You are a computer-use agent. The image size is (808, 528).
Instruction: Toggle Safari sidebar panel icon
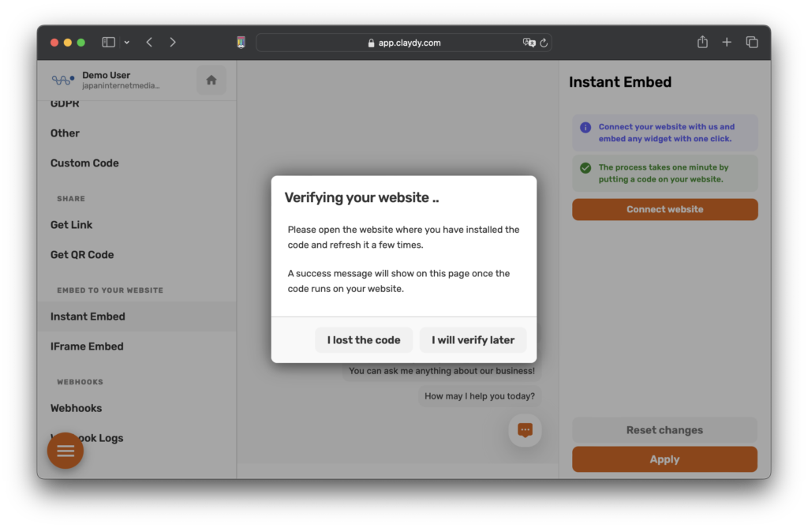pos(109,43)
